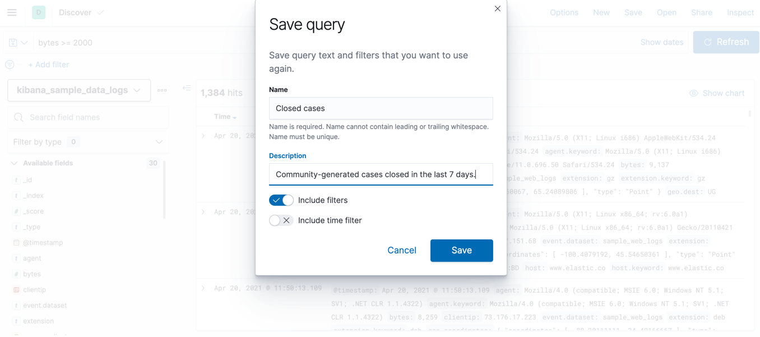Image resolution: width=760 pixels, height=337 pixels.
Task: Open the filter settings circle icon
Action: (9, 64)
